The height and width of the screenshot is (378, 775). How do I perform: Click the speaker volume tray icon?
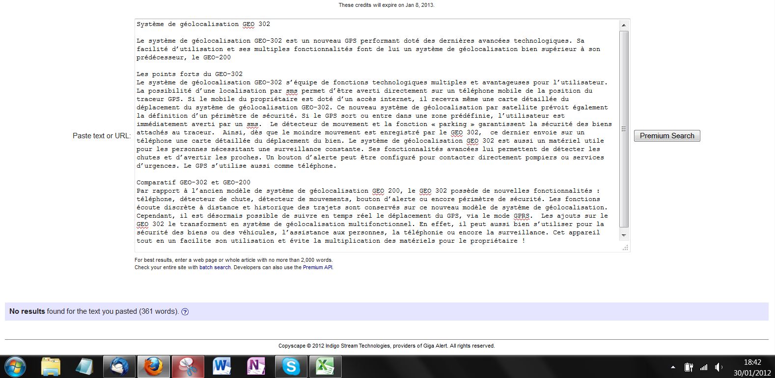coord(719,367)
